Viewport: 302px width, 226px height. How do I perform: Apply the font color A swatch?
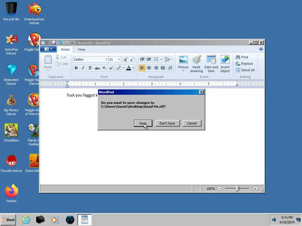point(129,68)
